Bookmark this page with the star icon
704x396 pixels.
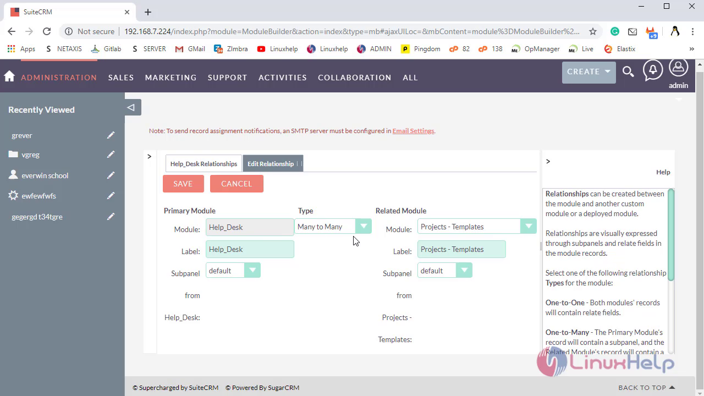point(593,31)
